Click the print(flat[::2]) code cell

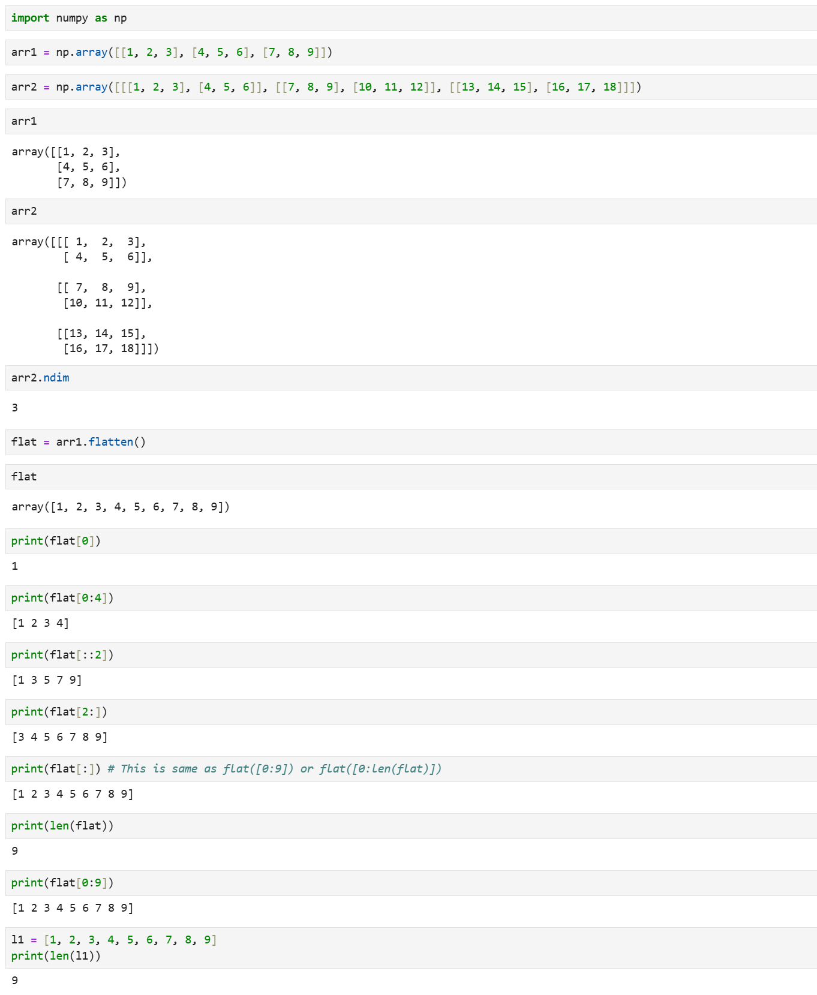[x=62, y=655]
